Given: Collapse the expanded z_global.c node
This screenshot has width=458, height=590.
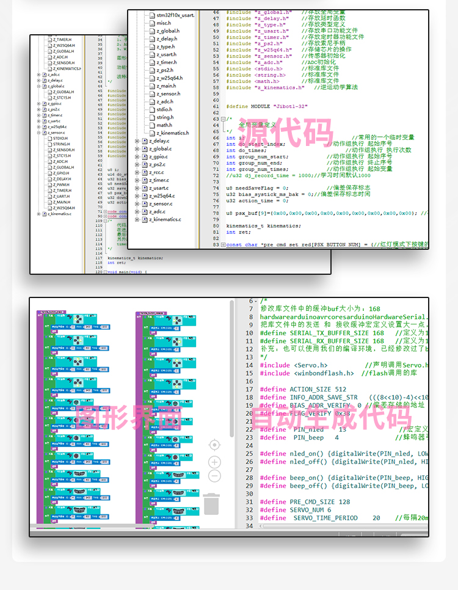Looking at the screenshot, I should tap(38, 86).
